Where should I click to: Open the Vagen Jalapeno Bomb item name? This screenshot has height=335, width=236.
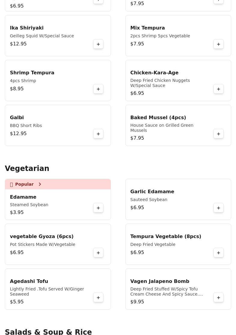pyautogui.click(x=160, y=281)
